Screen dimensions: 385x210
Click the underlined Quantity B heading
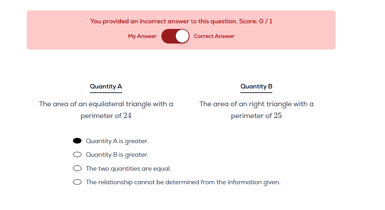(256, 86)
